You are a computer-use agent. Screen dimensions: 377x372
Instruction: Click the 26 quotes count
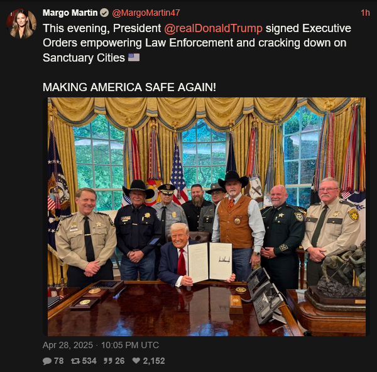click(120, 361)
